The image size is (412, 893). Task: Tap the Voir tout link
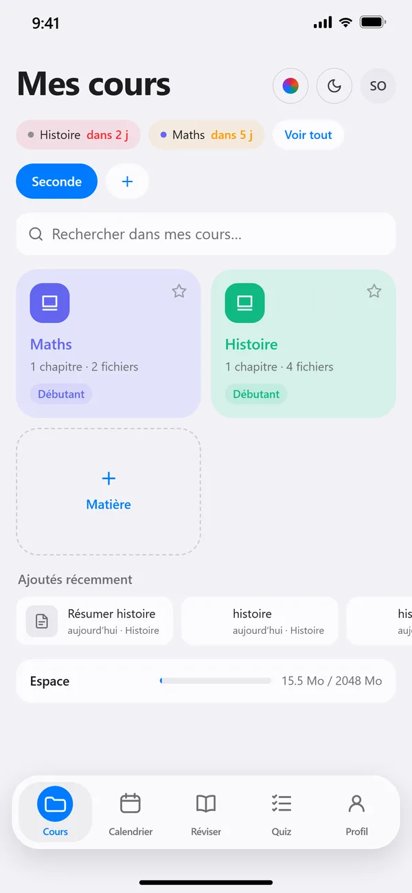308,135
